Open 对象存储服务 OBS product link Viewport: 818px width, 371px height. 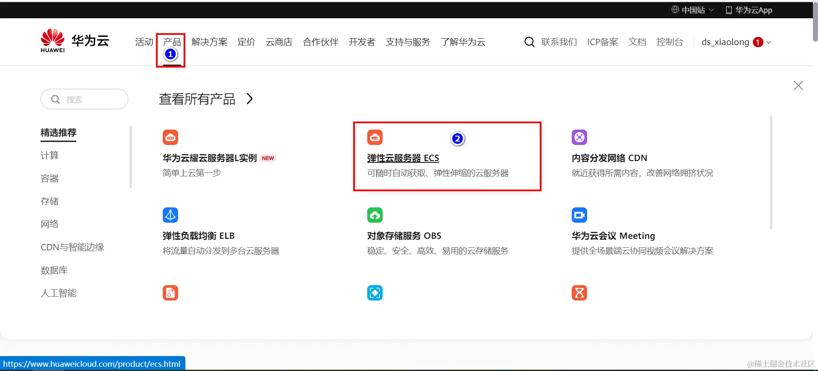(404, 236)
